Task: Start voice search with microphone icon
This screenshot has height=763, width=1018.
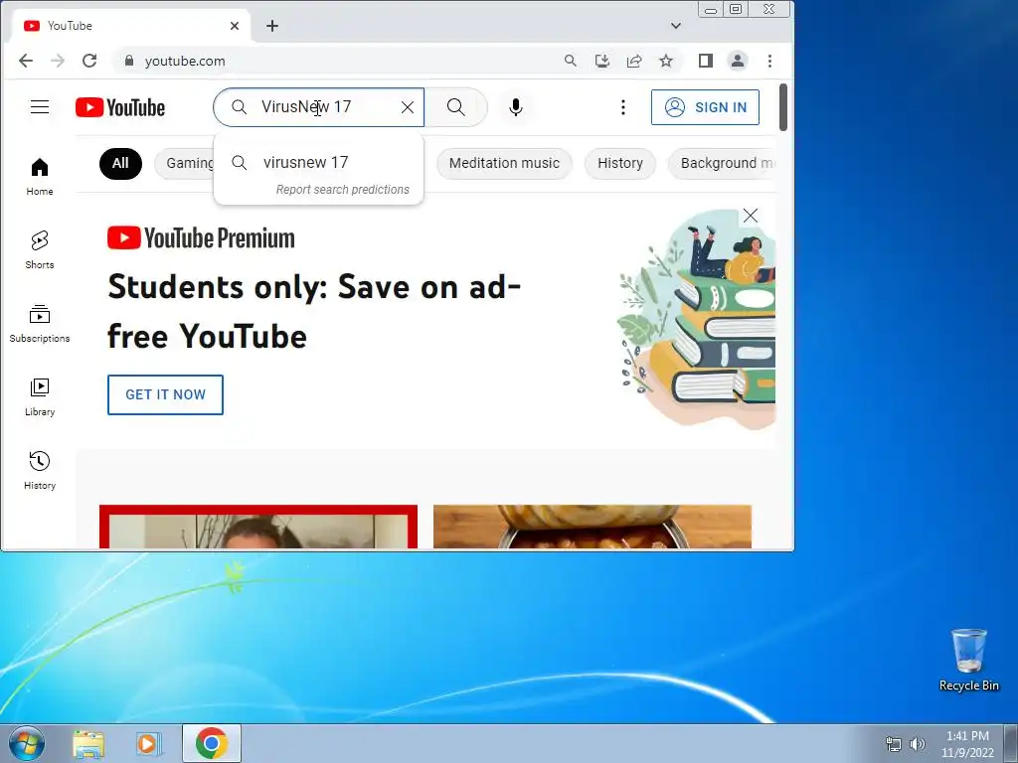Action: 516,107
